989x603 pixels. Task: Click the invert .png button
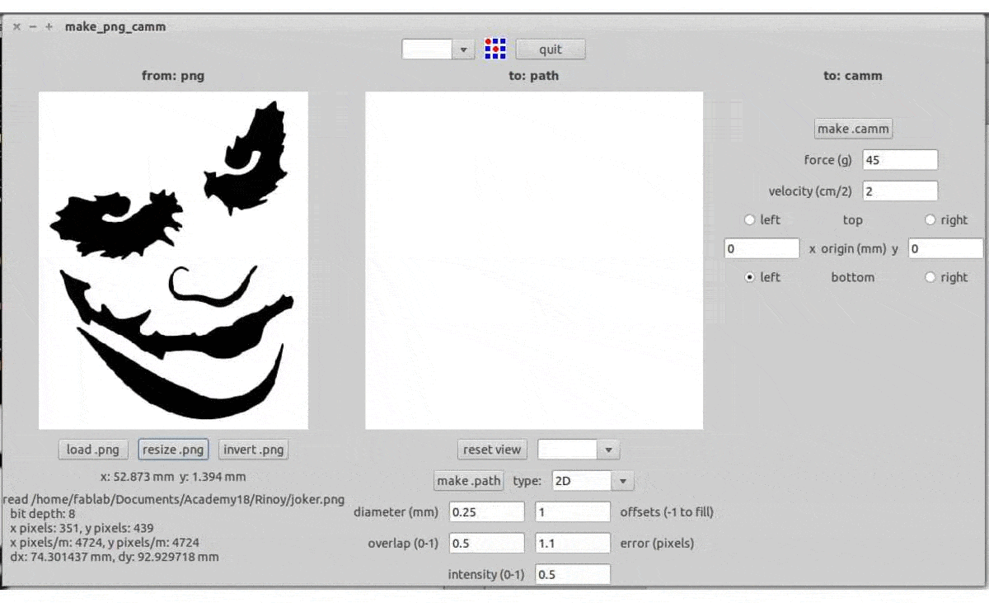point(253,450)
